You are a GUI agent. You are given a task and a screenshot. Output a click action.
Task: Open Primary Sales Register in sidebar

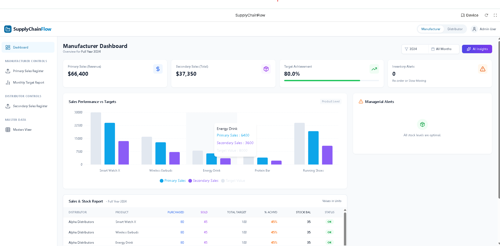pos(28,71)
